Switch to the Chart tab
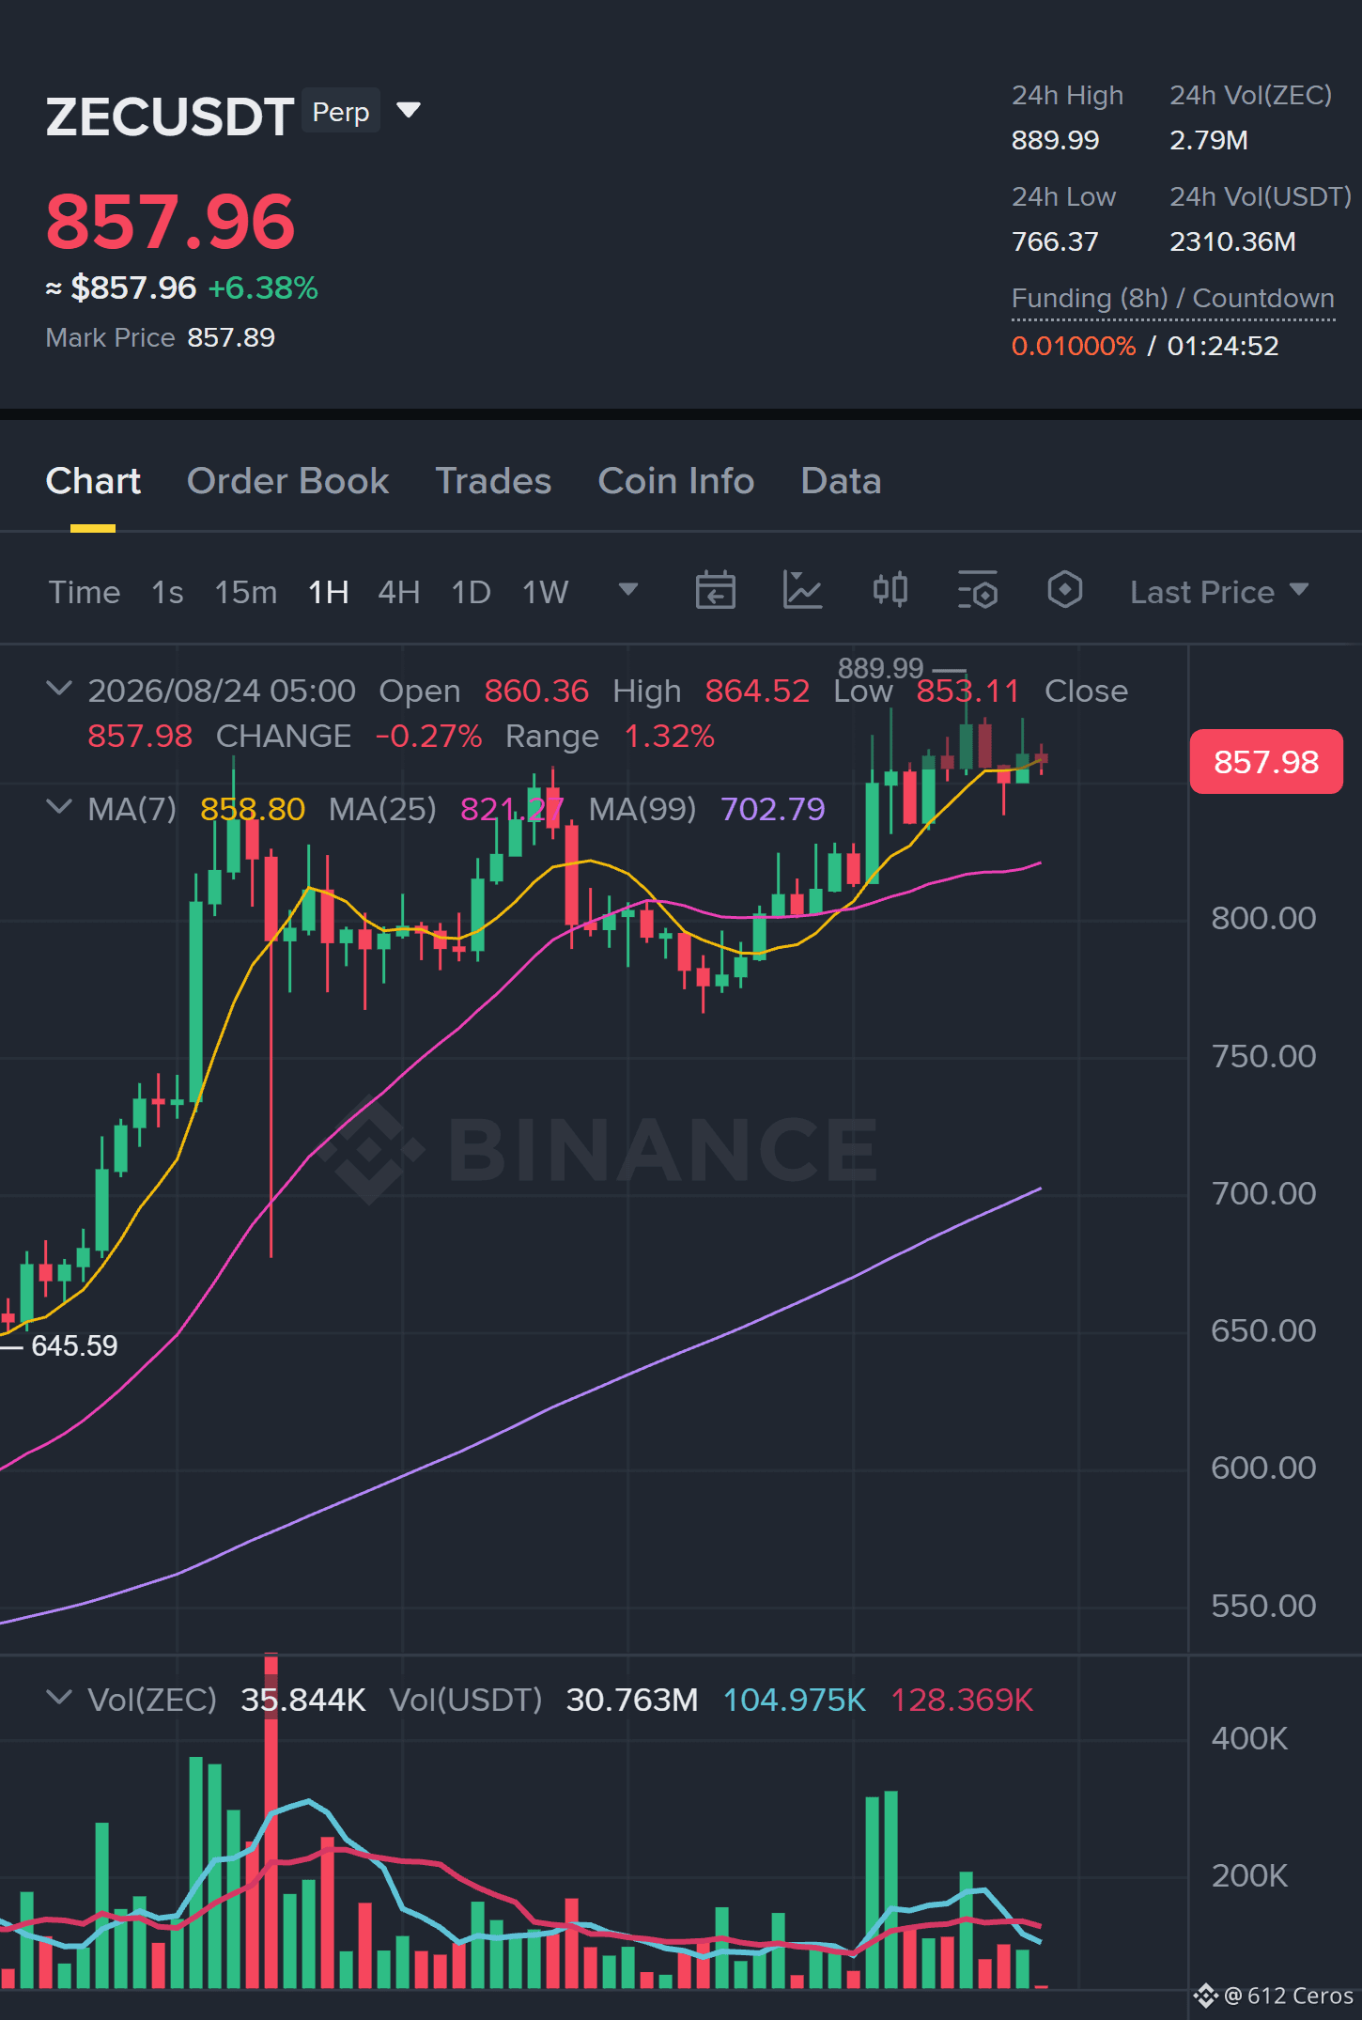Viewport: 1362px width, 2020px height. click(x=93, y=481)
